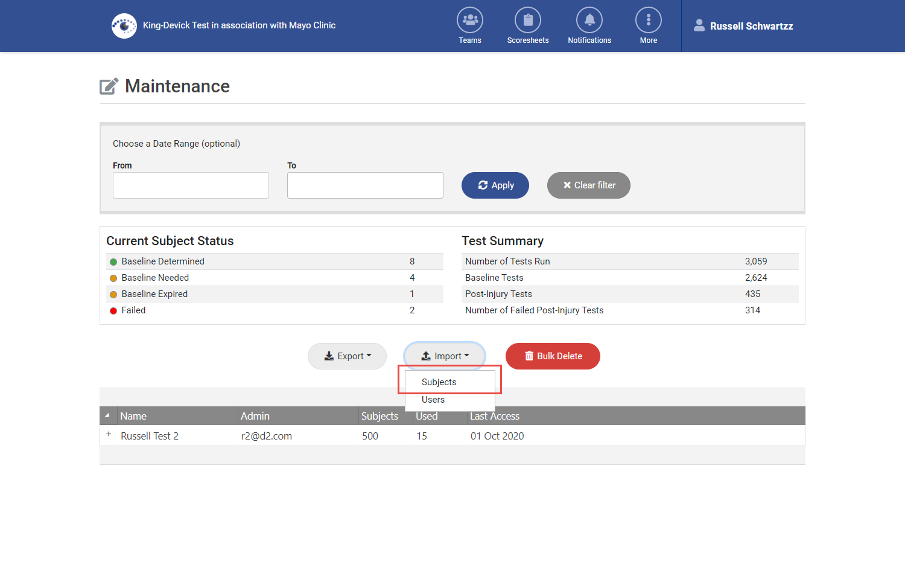This screenshot has width=905, height=579.
Task: Open the Export dropdown
Action: (347, 356)
